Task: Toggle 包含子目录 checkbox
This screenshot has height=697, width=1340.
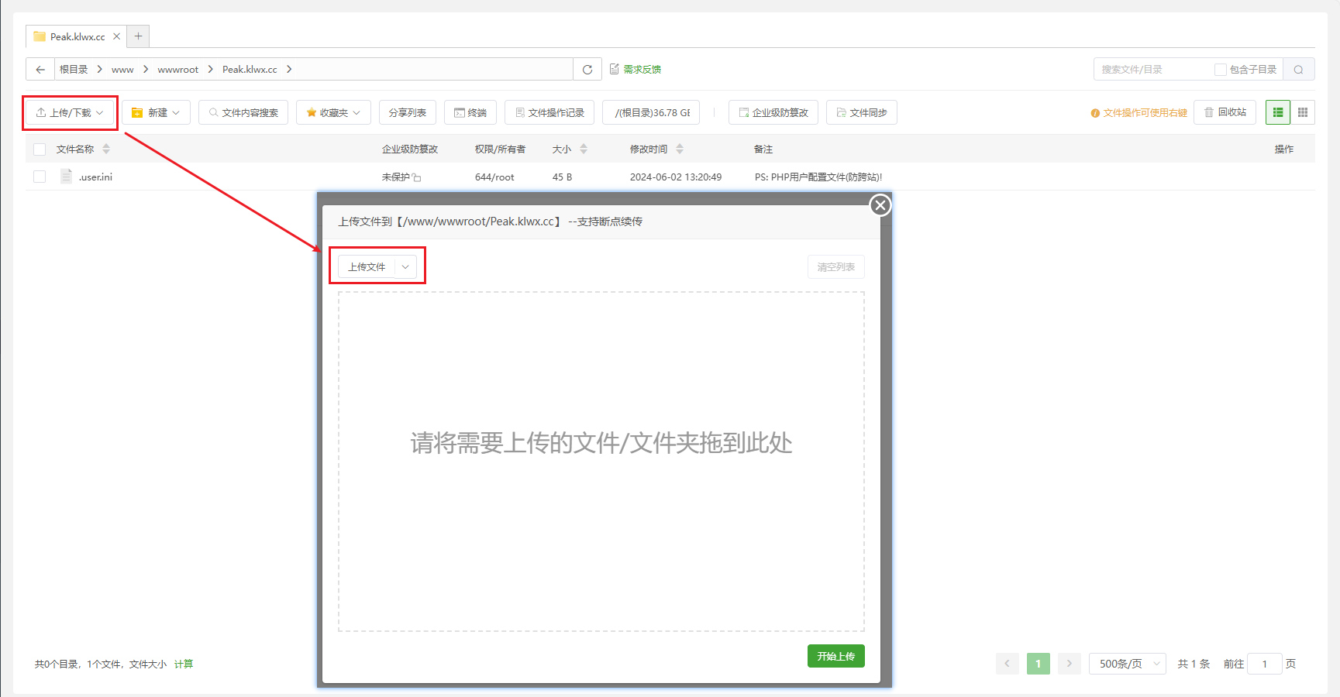Action: [x=1220, y=70]
